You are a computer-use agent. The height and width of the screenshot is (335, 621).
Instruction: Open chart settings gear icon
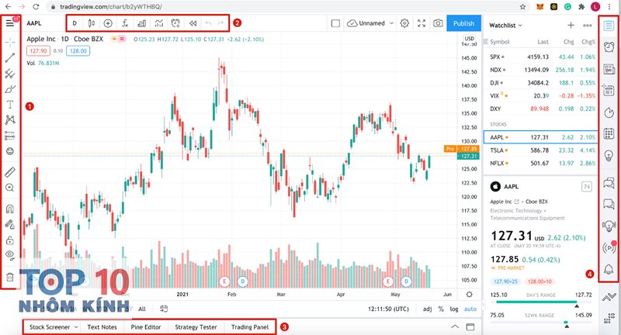tap(404, 23)
